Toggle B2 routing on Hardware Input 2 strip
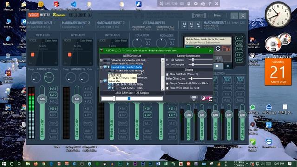The height and width of the screenshot is (167, 297). coord(88,115)
